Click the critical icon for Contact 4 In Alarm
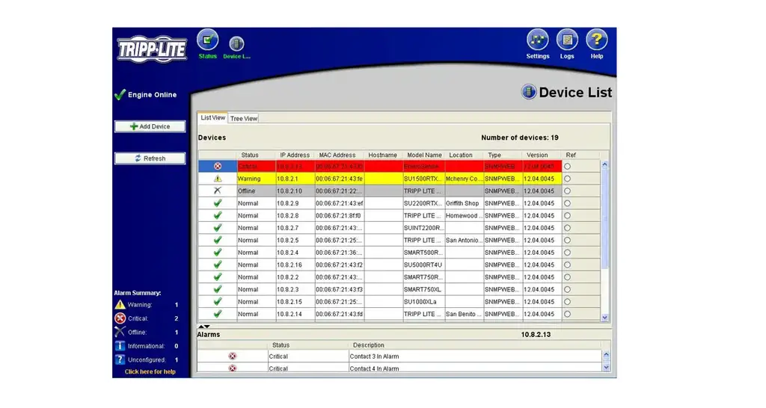 click(233, 368)
